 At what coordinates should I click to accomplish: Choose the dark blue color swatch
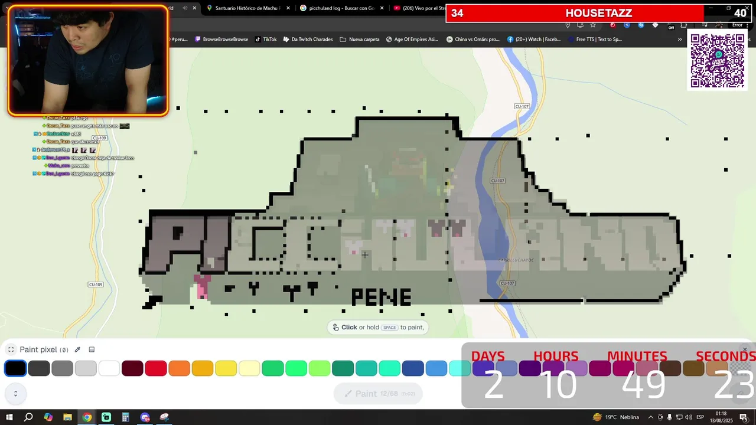coord(413,368)
